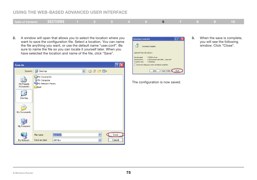This screenshot has height=180, width=257.
Task: Go to section 8
Action: pyautogui.click(x=197, y=22)
